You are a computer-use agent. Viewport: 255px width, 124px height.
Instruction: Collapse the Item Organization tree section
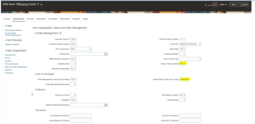pyautogui.click(x=5, y=50)
